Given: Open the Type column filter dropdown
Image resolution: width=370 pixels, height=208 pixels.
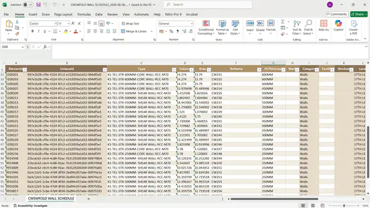Looking at the screenshot, I should (x=174, y=70).
